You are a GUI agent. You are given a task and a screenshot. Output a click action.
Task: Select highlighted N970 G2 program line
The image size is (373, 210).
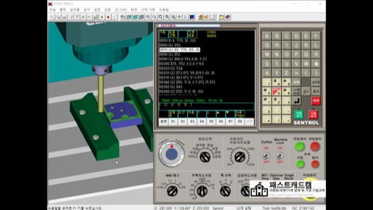[x=179, y=50]
